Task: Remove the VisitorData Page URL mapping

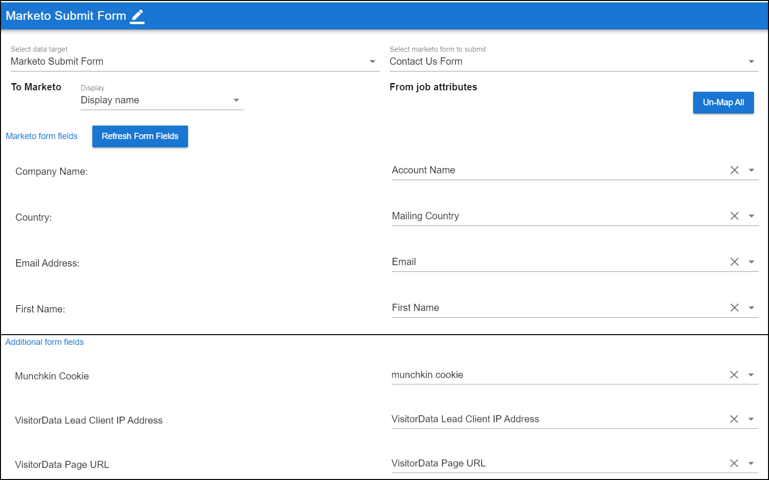Action: [x=734, y=464]
